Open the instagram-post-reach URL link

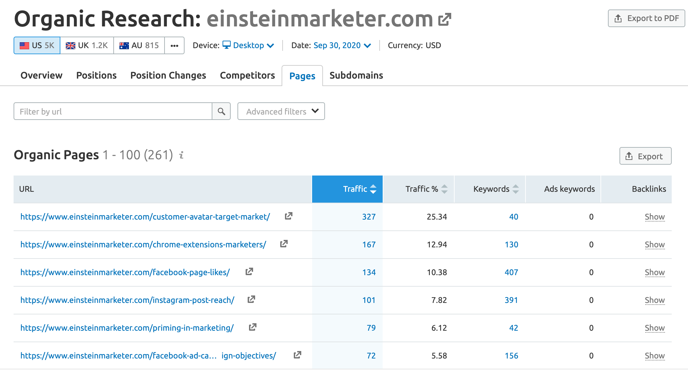point(128,300)
